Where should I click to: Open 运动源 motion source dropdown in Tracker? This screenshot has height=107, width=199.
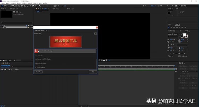pyautogui.click(x=192, y=71)
